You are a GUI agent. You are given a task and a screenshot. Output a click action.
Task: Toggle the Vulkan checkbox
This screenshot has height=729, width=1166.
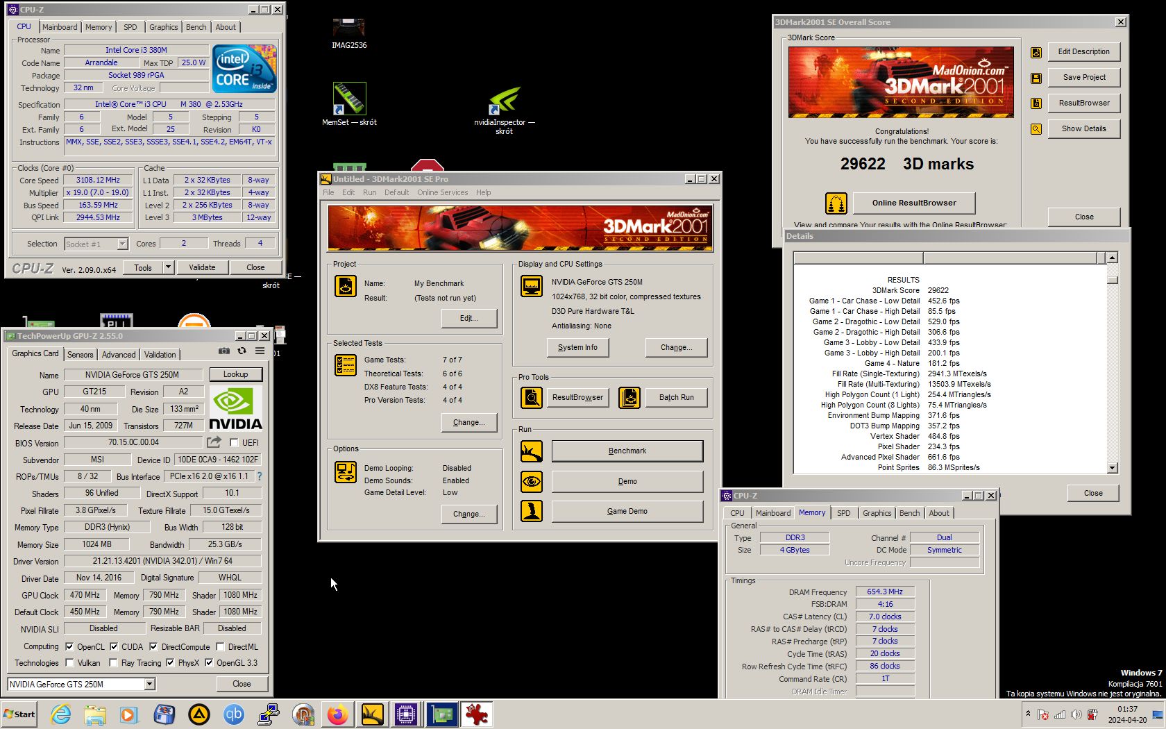(x=69, y=663)
